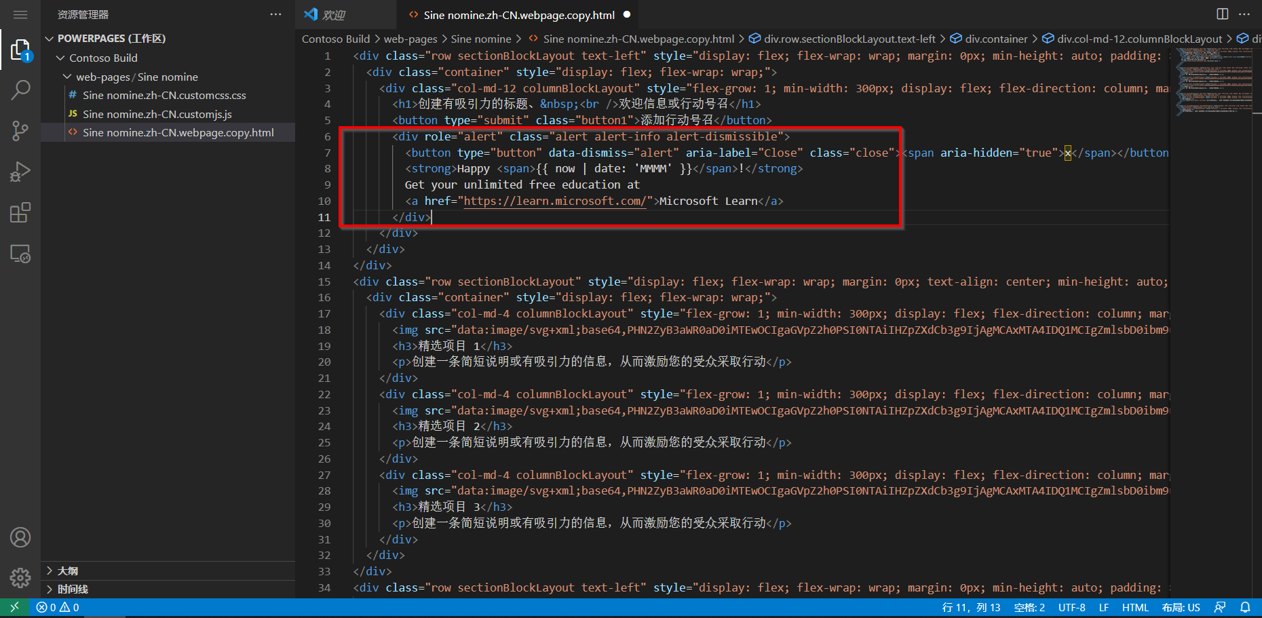Image resolution: width=1262 pixels, height=618 pixels.
Task: Select Sine nomine.zh-CN.webpage.copy.html in explorer
Action: [x=168, y=132]
